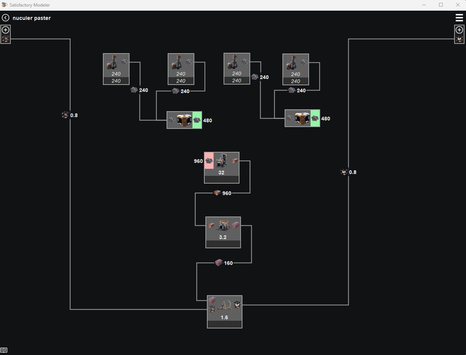Viewport: 466px width, 355px height.
Task: Click the right storage container icon
Action: tap(302, 118)
